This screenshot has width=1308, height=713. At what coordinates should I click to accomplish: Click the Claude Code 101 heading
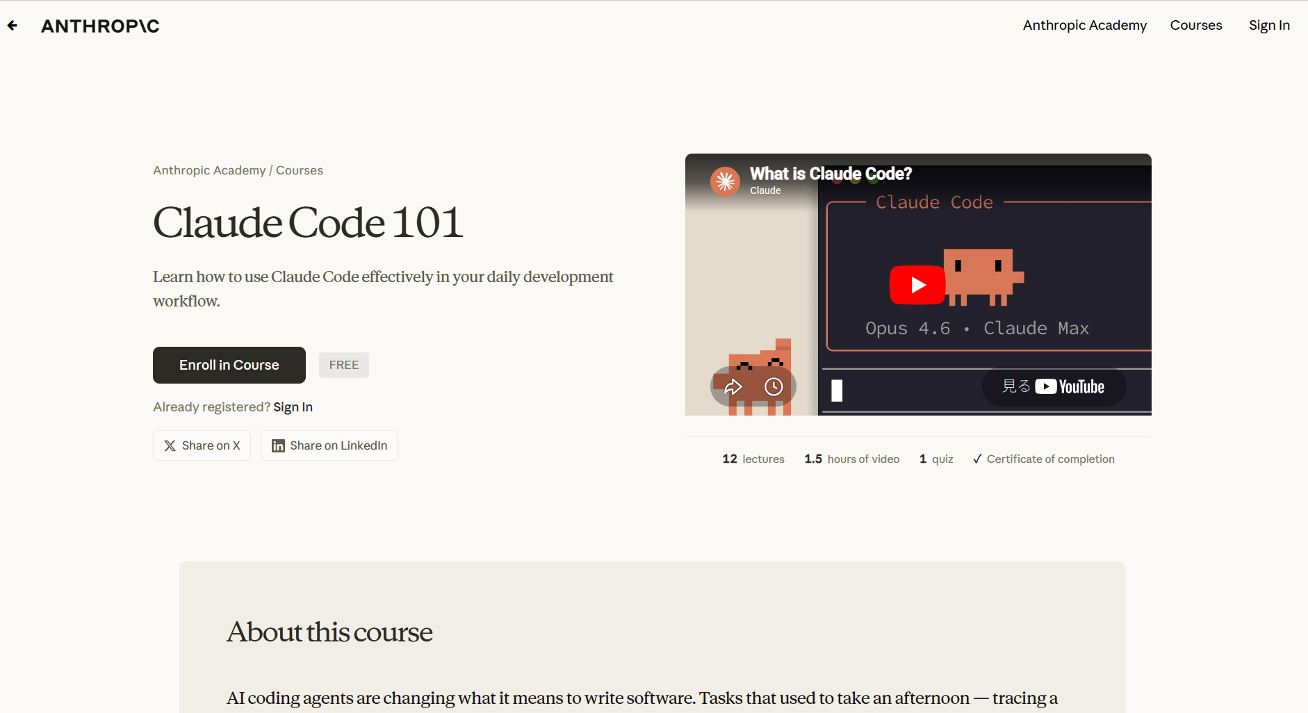(308, 222)
